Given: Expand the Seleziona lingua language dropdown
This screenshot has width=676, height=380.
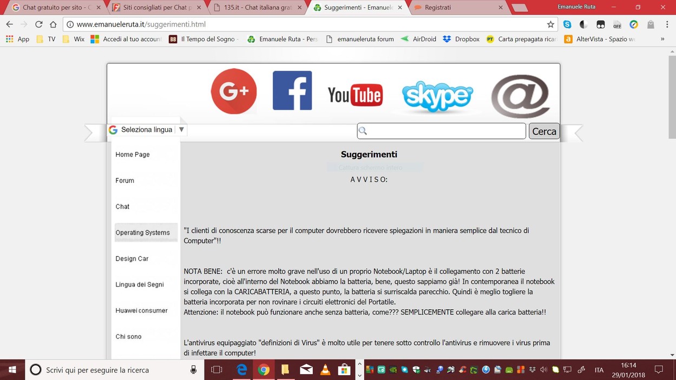Looking at the screenshot, I should (x=147, y=130).
